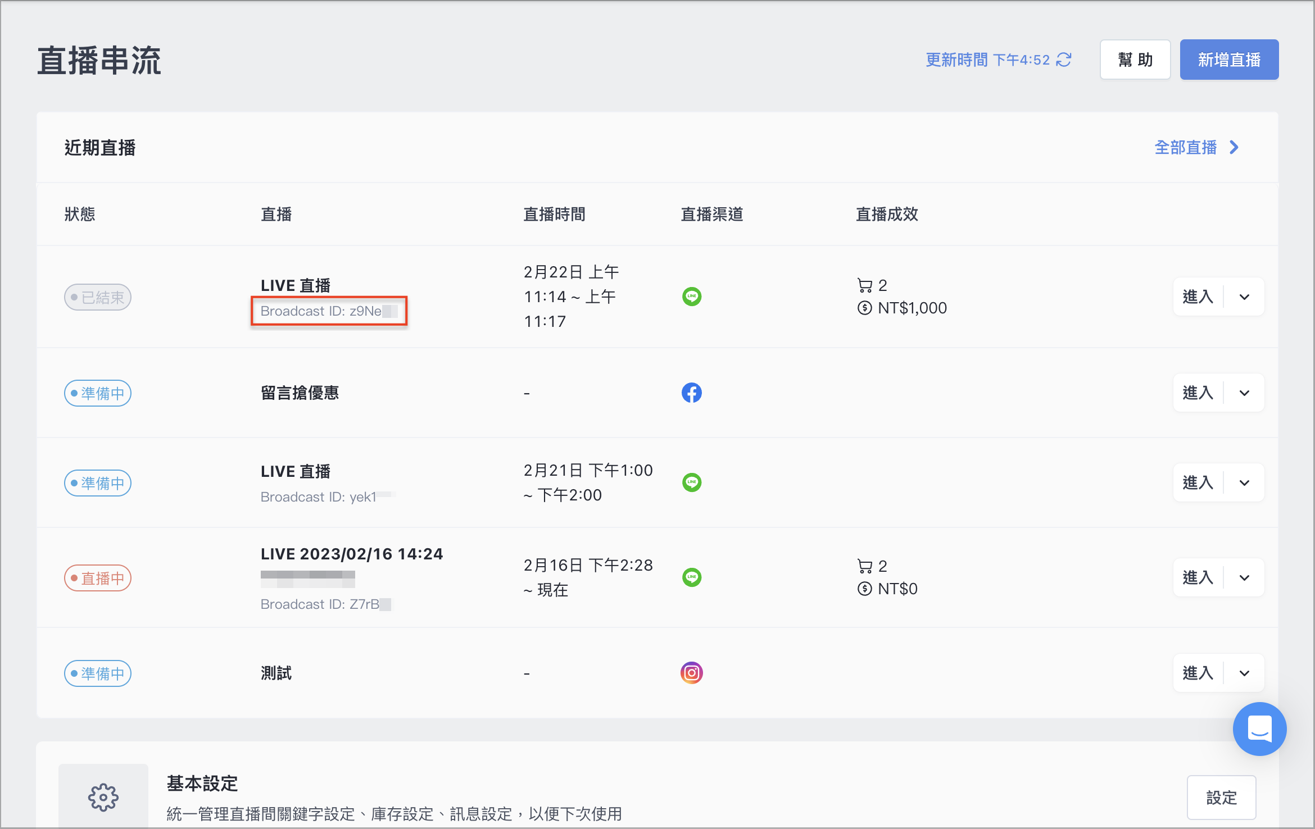Expand dropdown arrow for 留言搶優惠 row
This screenshot has width=1315, height=829.
click(1245, 393)
